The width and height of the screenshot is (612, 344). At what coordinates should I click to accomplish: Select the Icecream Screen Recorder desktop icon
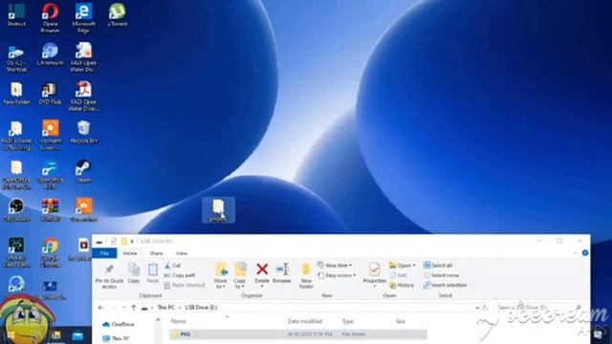[x=51, y=135]
